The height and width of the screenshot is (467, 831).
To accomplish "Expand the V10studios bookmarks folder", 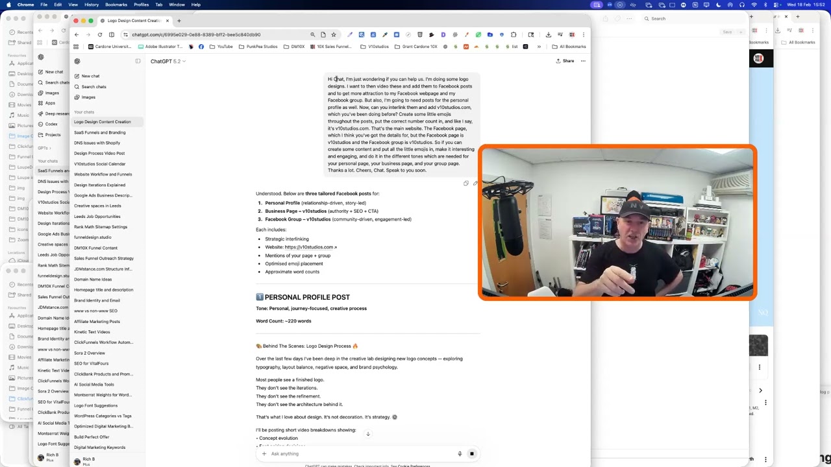I will click(x=375, y=47).
